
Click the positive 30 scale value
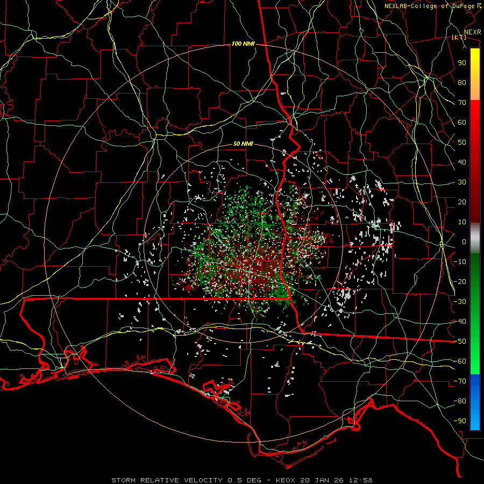(x=462, y=182)
